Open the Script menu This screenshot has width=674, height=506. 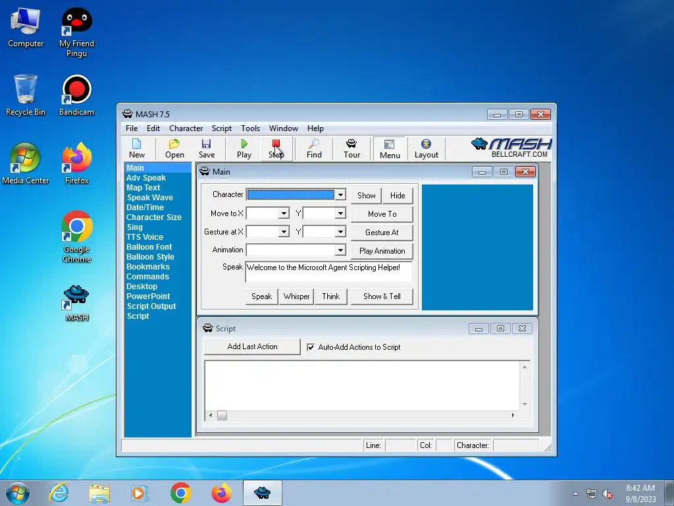[221, 128]
